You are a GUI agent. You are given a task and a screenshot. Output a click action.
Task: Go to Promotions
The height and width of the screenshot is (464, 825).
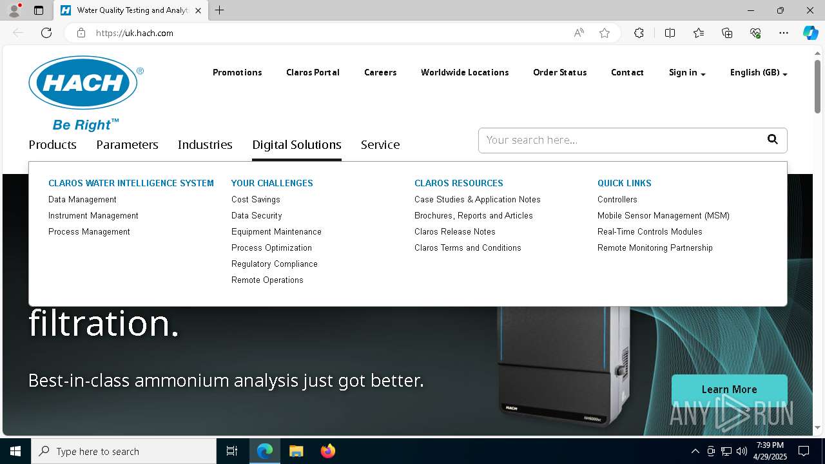(237, 72)
